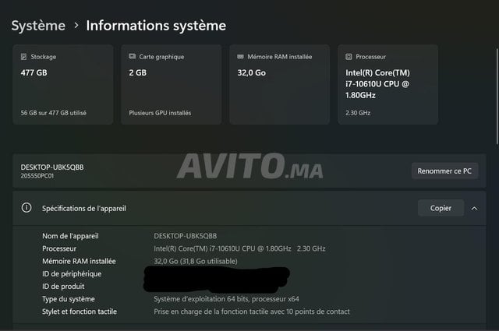Click the Carte graphique icon
The height and width of the screenshot is (331, 499).
(133, 57)
